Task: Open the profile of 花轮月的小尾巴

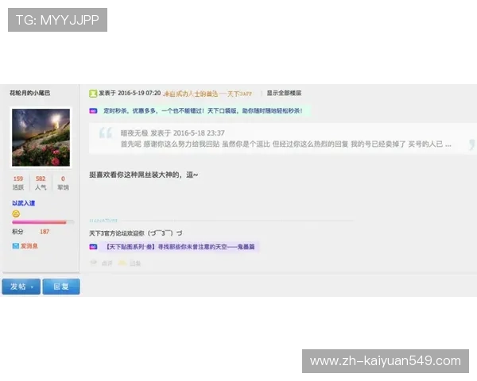Action: 30,93
